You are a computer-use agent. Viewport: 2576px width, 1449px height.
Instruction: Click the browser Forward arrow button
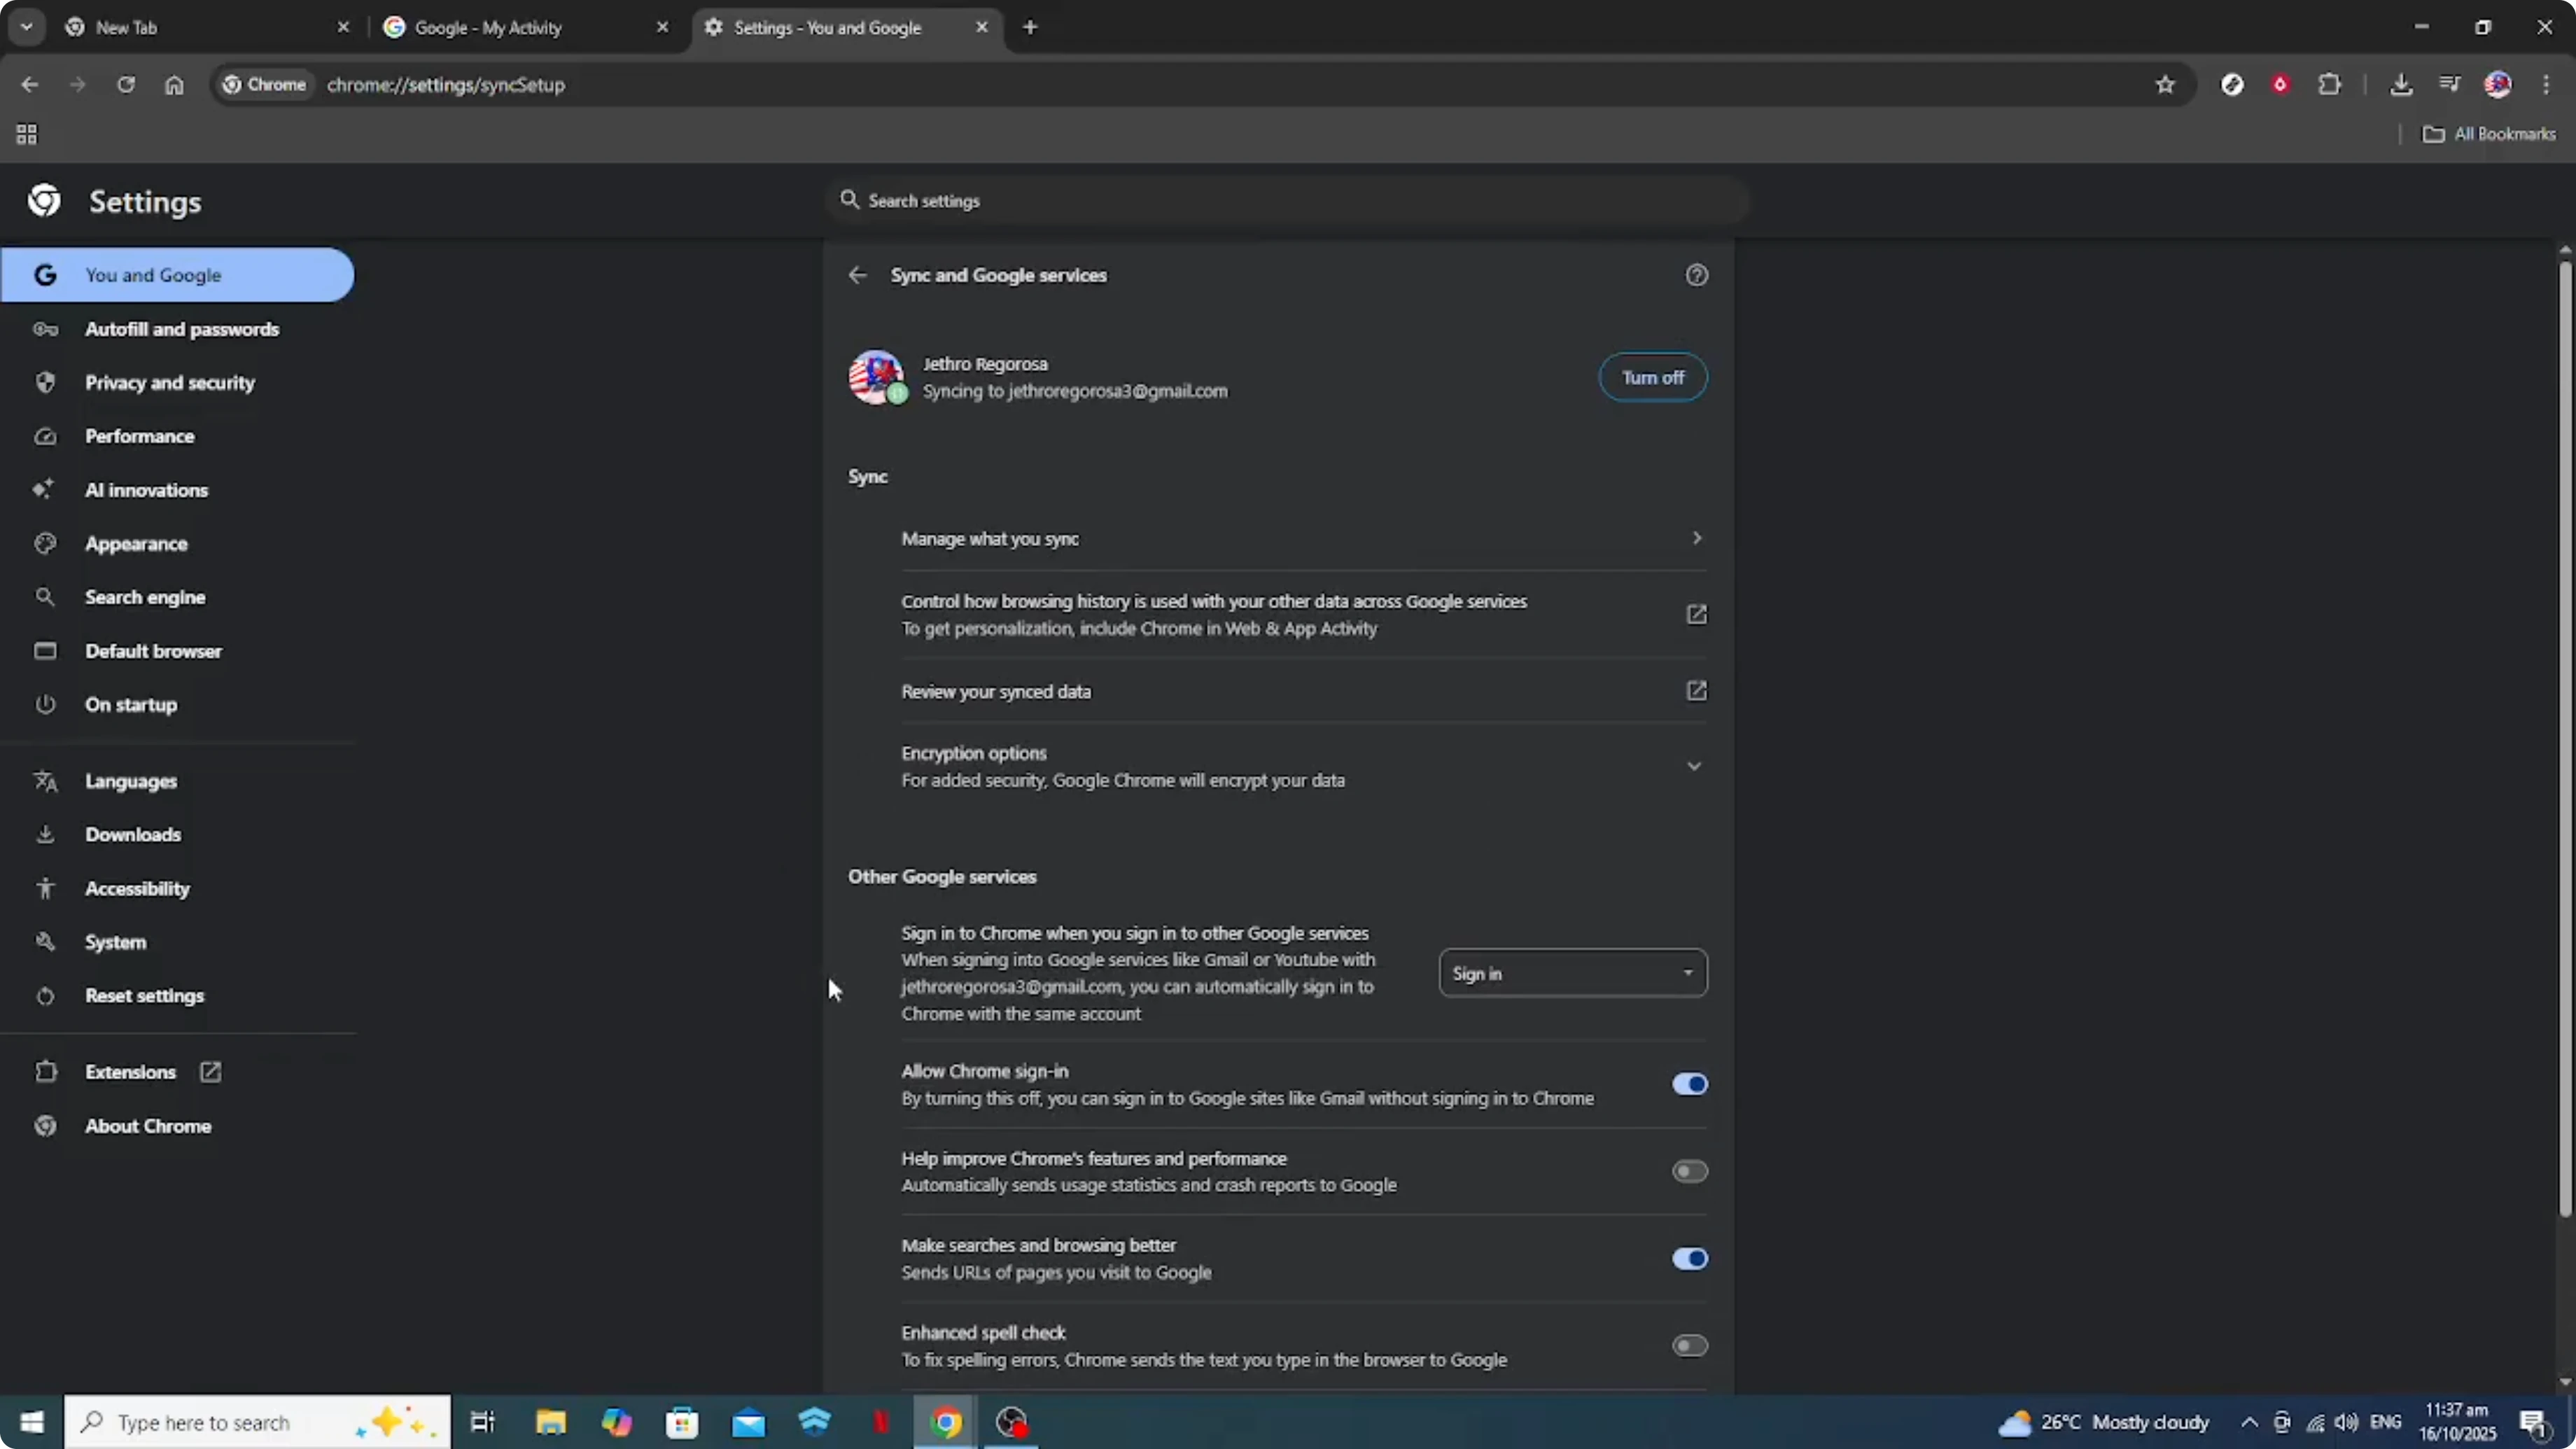[77, 85]
